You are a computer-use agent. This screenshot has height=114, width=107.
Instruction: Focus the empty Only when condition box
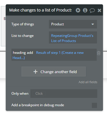pyautogui.click(x=64, y=94)
